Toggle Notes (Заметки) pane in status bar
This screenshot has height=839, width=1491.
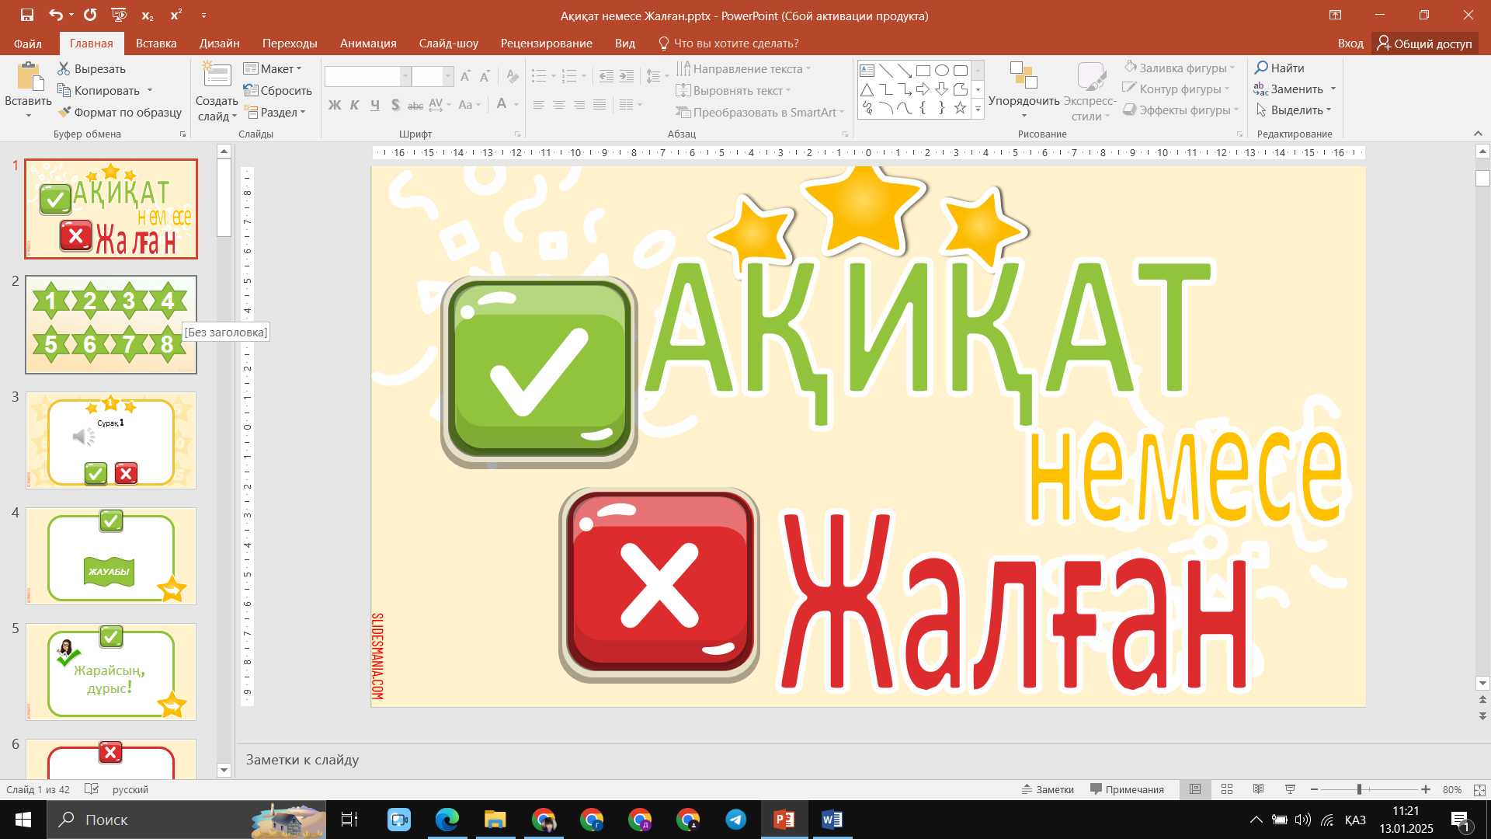click(x=1048, y=789)
